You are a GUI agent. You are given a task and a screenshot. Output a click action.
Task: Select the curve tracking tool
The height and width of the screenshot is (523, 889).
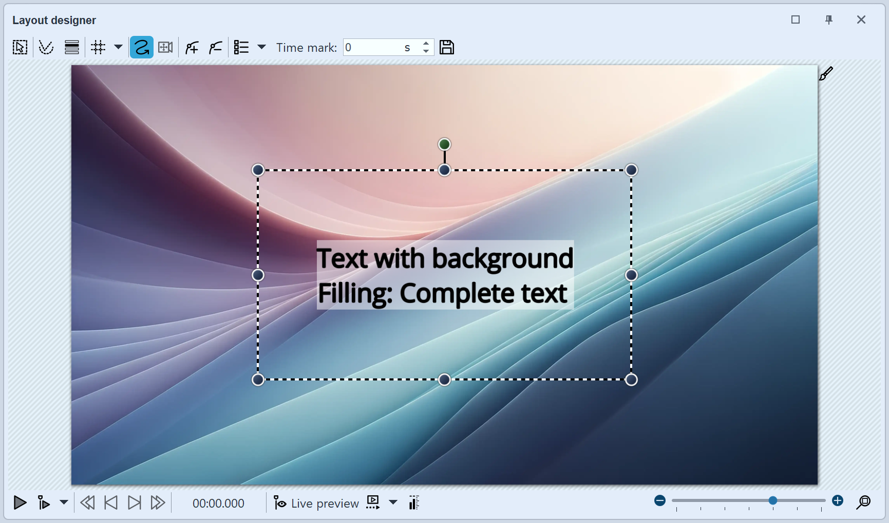[46, 47]
